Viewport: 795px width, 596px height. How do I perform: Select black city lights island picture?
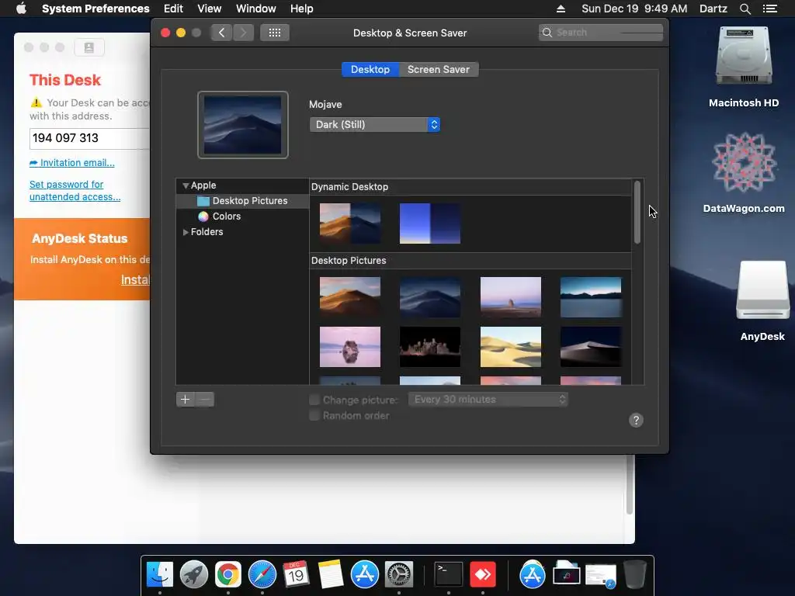point(430,347)
